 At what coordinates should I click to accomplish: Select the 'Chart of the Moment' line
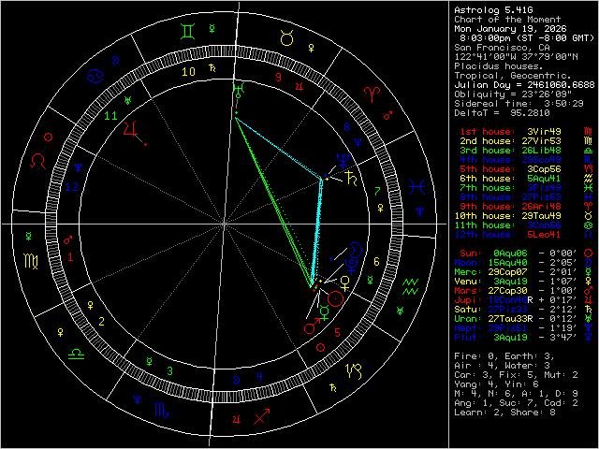(507, 20)
